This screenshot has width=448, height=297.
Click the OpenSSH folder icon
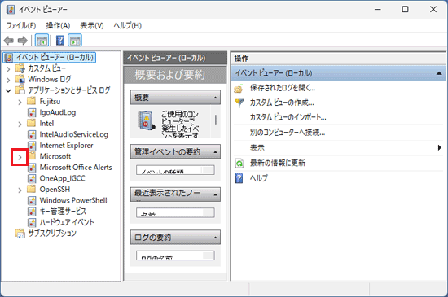tap(32, 189)
